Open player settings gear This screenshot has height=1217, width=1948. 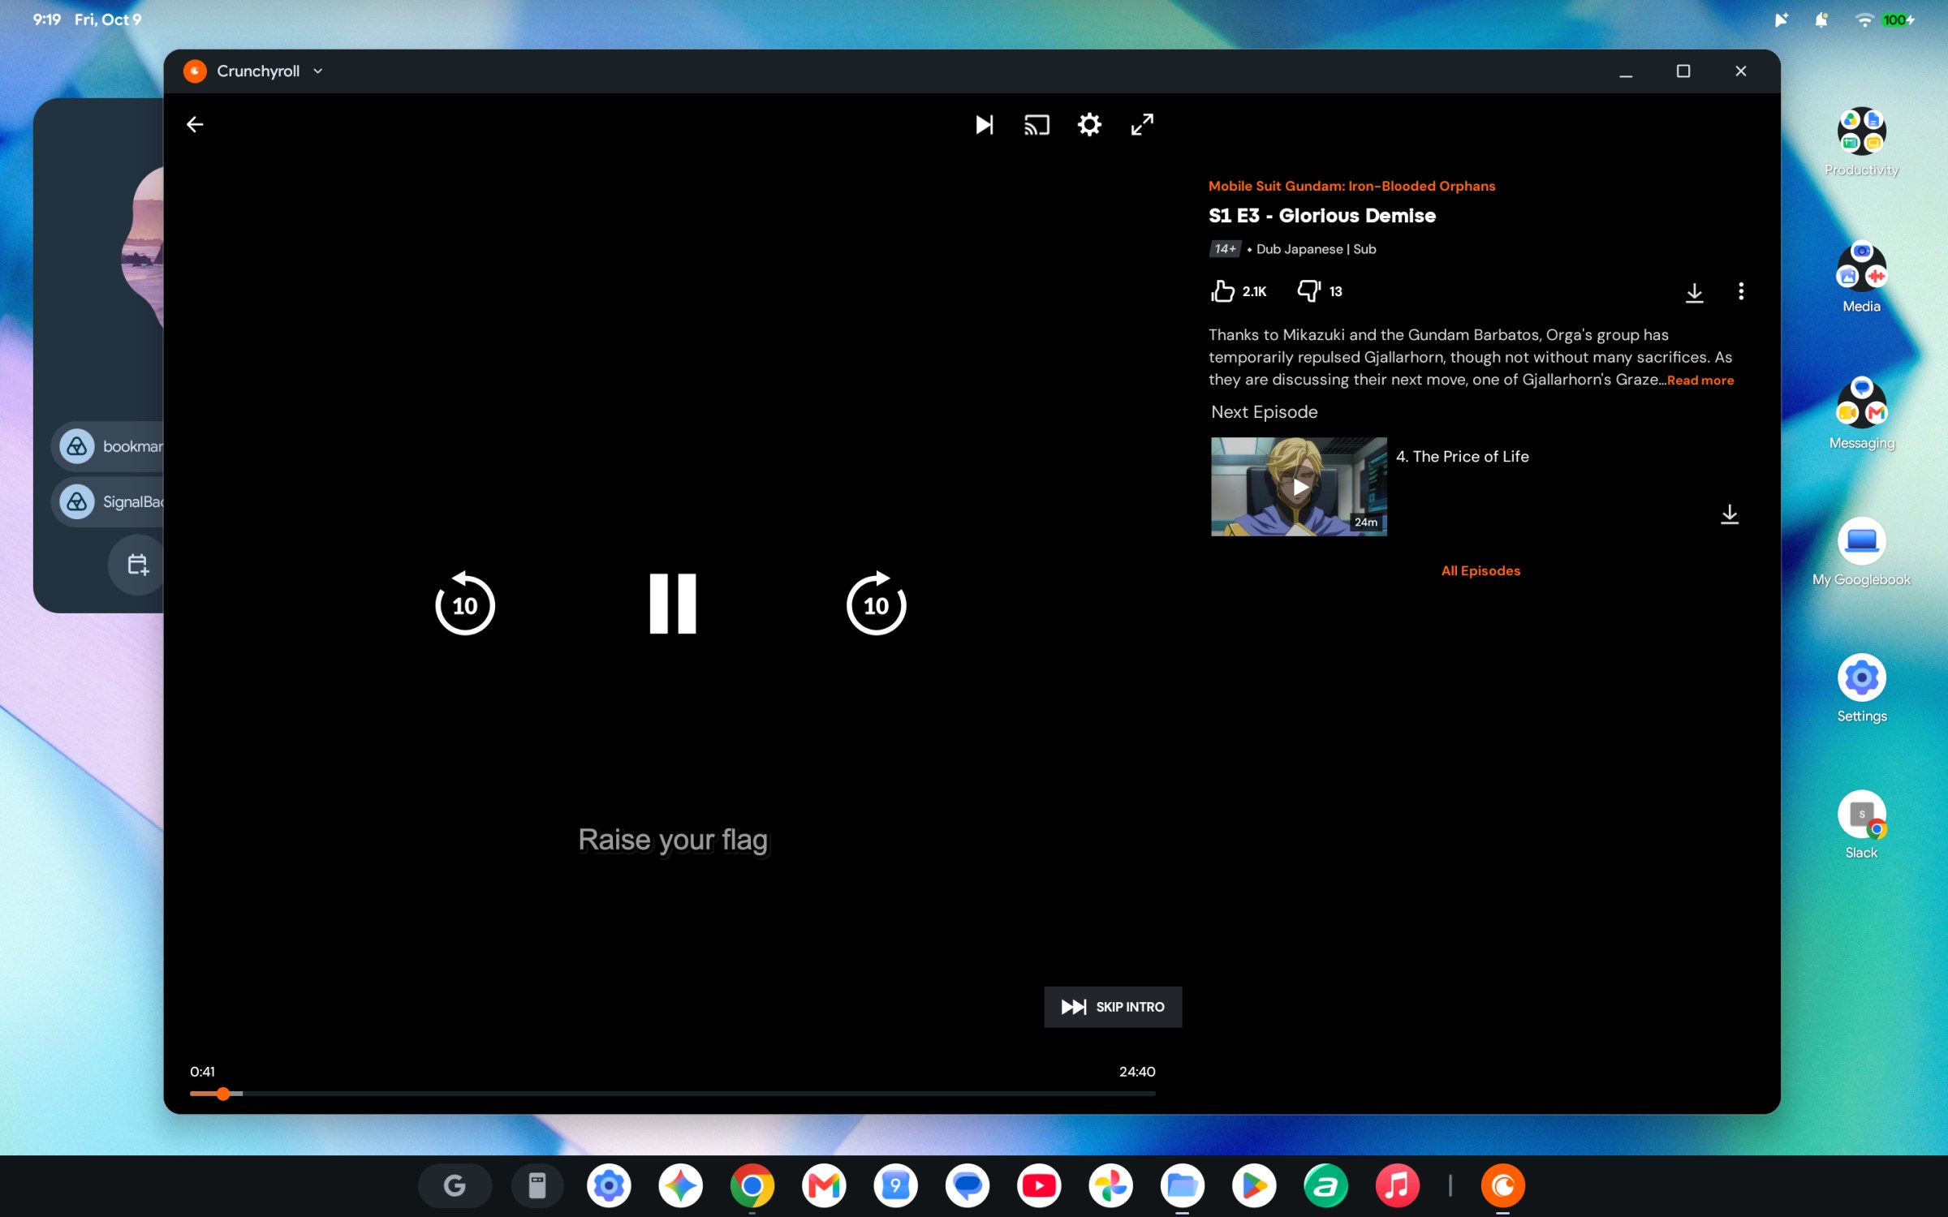point(1089,124)
